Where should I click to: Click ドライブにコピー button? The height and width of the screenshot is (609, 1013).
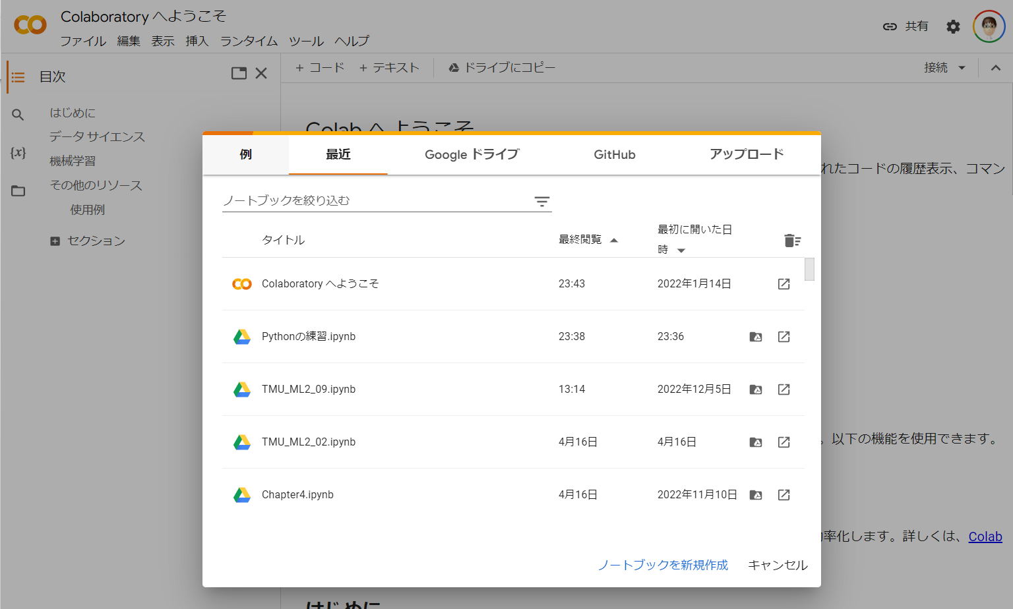pos(502,68)
